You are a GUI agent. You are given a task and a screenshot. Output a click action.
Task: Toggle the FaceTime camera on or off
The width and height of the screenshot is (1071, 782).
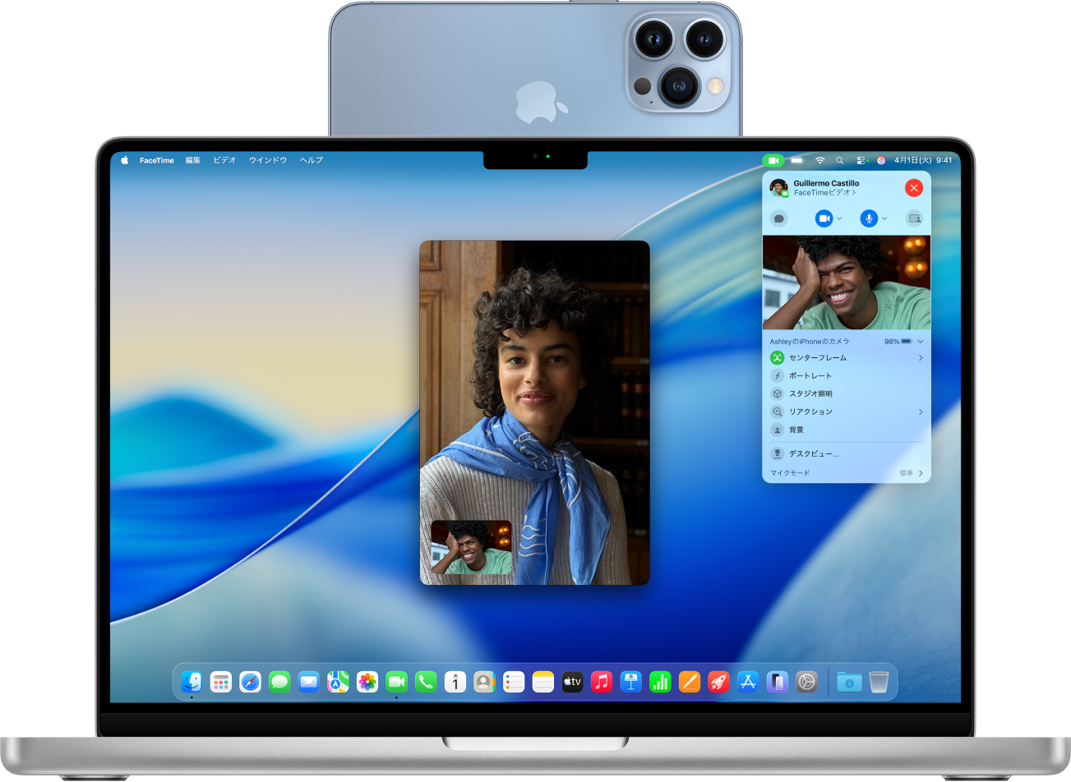click(824, 218)
